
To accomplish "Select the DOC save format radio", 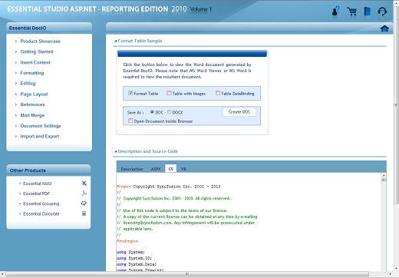I will click(152, 112).
